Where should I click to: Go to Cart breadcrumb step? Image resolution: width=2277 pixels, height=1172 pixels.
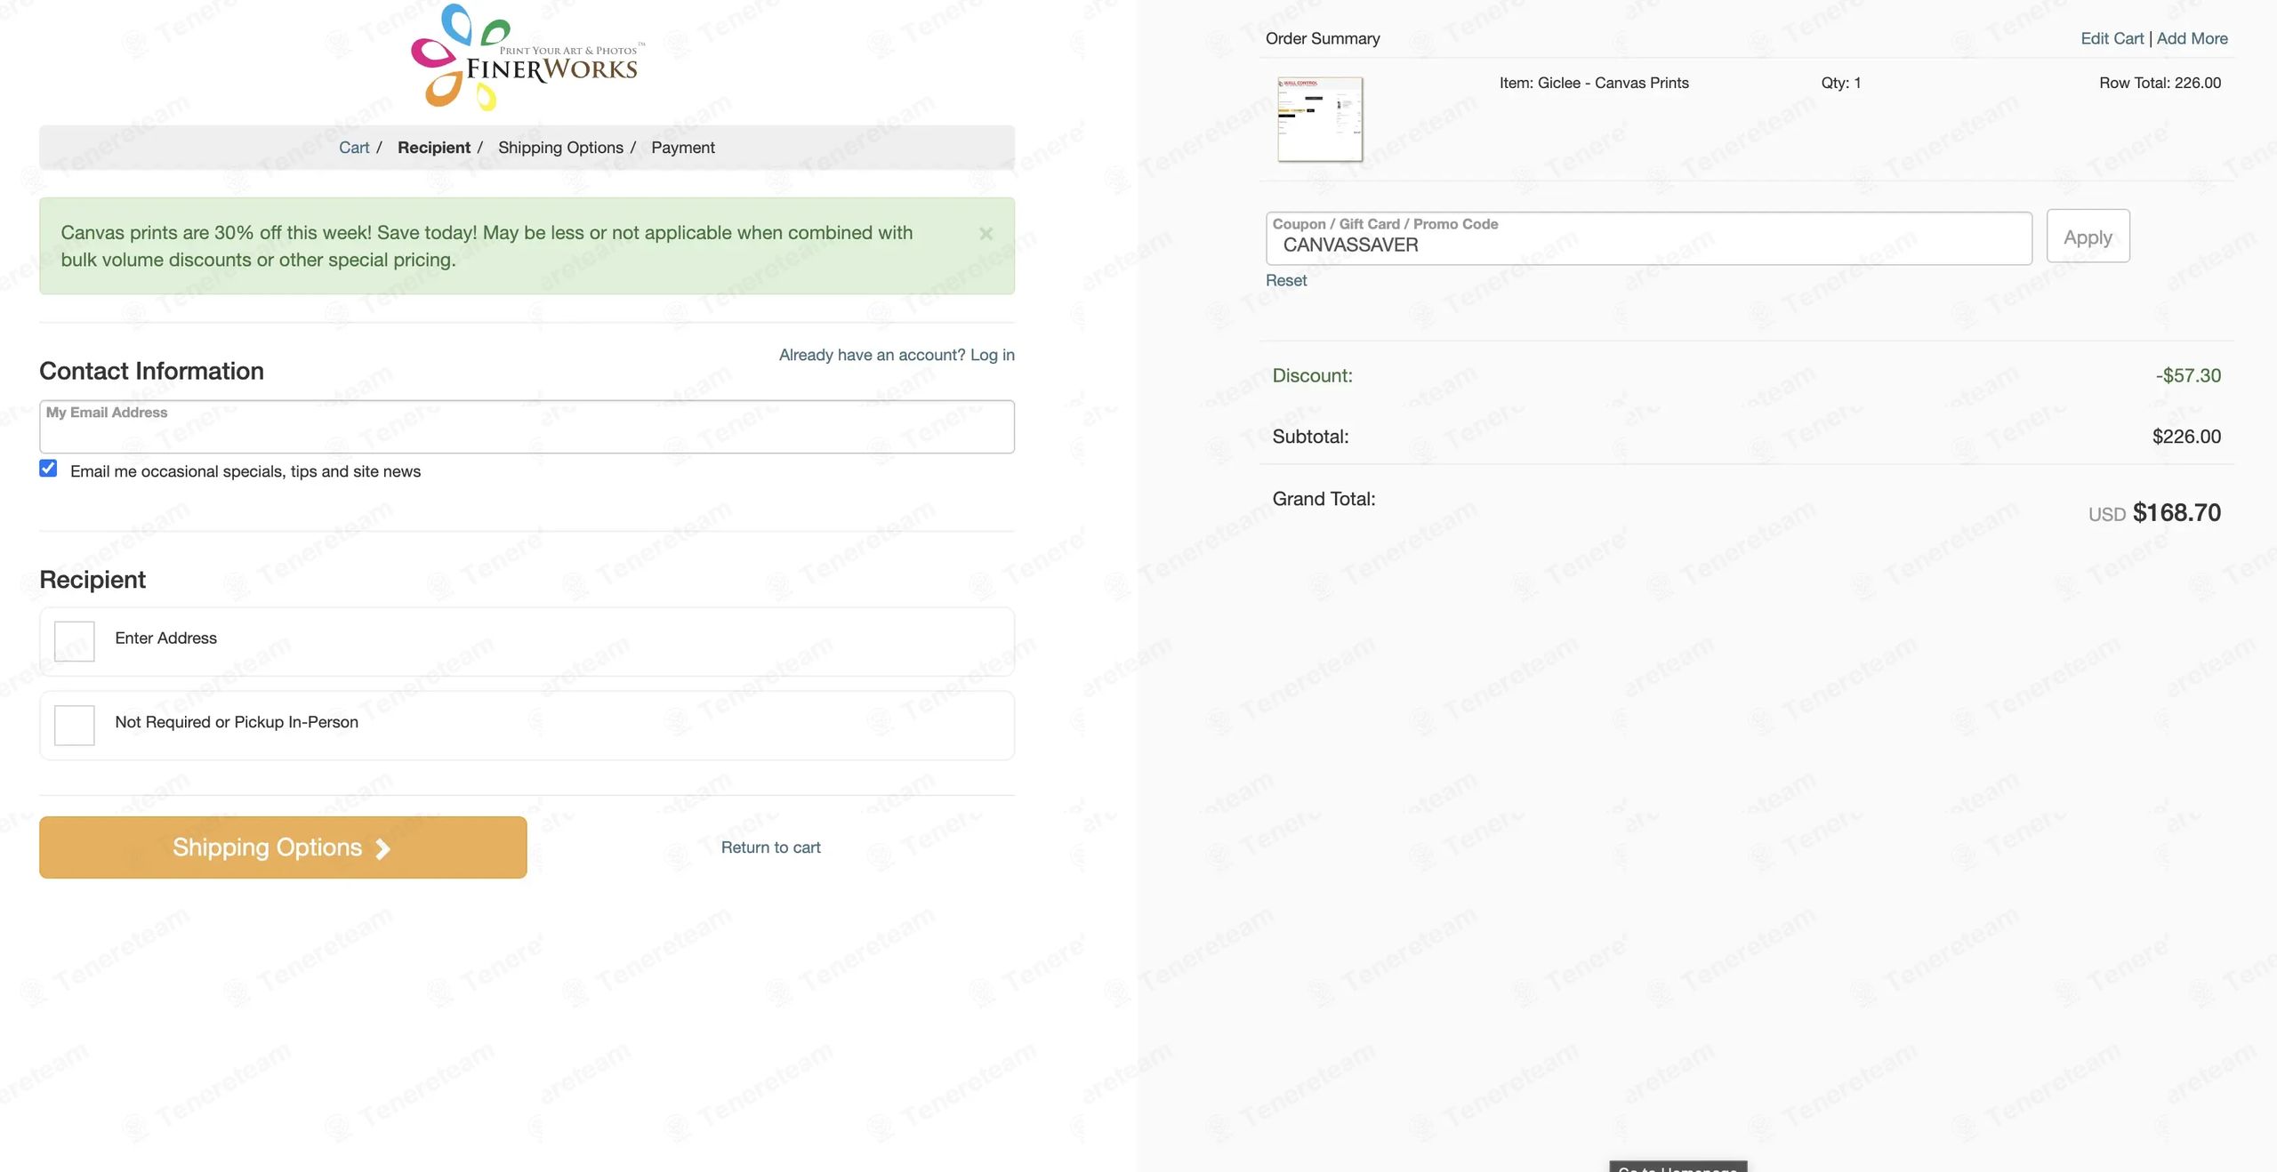[x=354, y=148]
